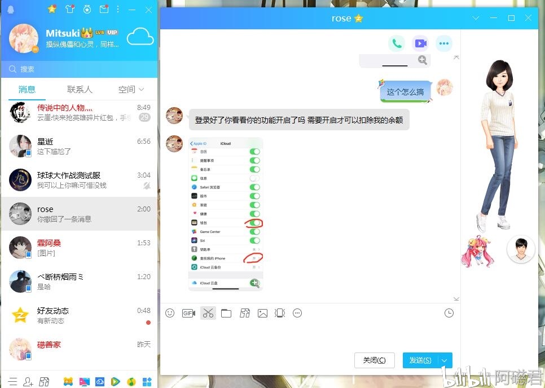This screenshot has height=388, width=545.
Task: Open the iCloud settings image thumbnail
Action: click(226, 214)
